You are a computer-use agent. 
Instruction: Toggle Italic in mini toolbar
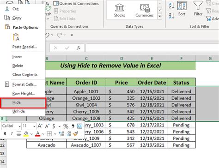pos(12,133)
